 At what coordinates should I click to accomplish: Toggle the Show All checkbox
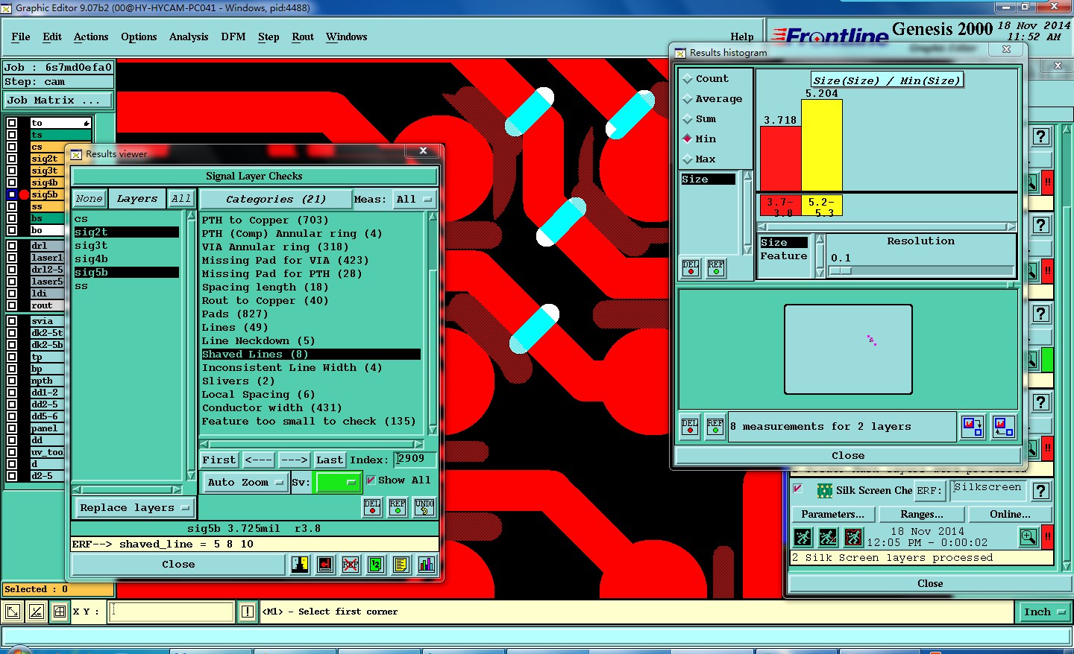pyautogui.click(x=371, y=480)
